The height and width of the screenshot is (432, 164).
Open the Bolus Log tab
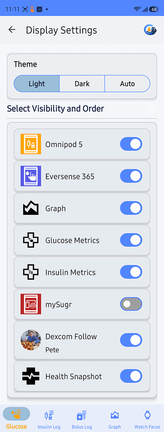[82, 419]
